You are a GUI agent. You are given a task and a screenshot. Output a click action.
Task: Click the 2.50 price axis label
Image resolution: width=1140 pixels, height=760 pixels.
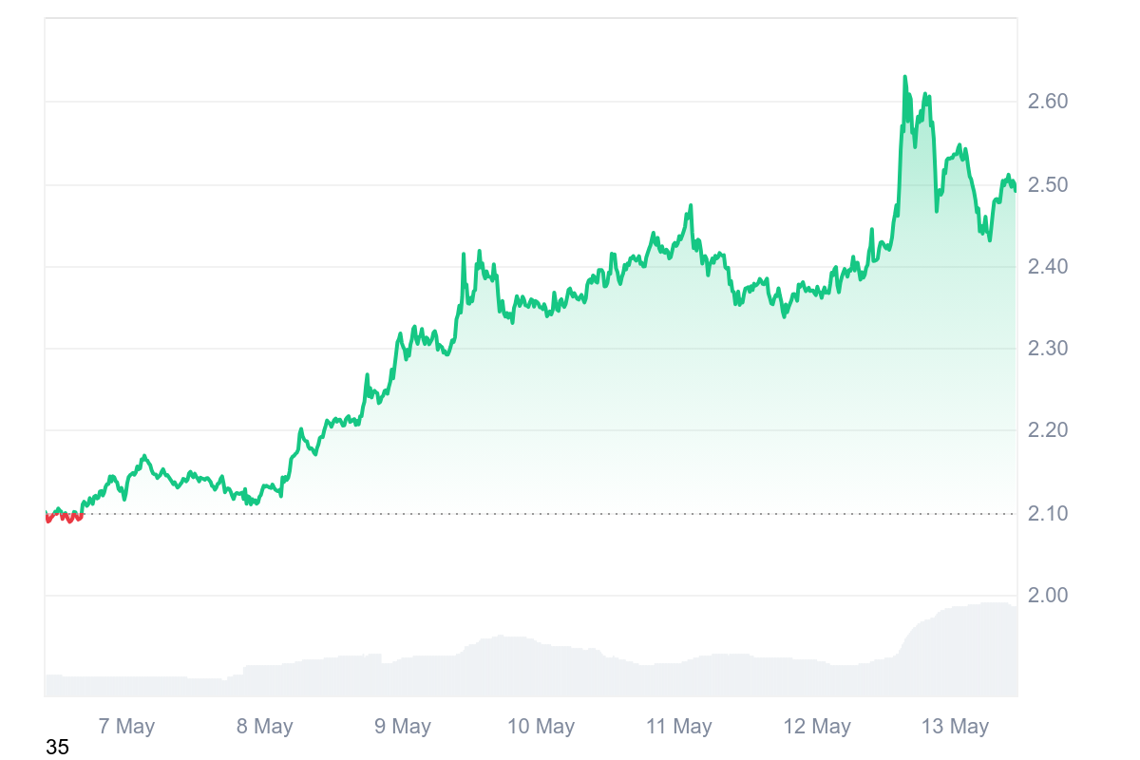coord(1049,184)
